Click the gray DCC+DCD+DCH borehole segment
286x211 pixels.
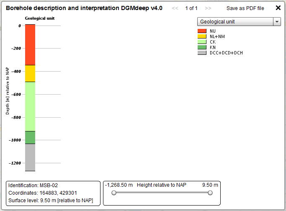(x=30, y=157)
